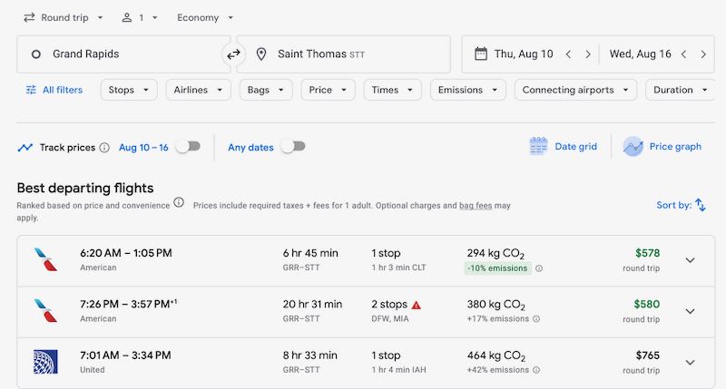Expand the $578 American flight details
The image size is (726, 389).
(690, 260)
